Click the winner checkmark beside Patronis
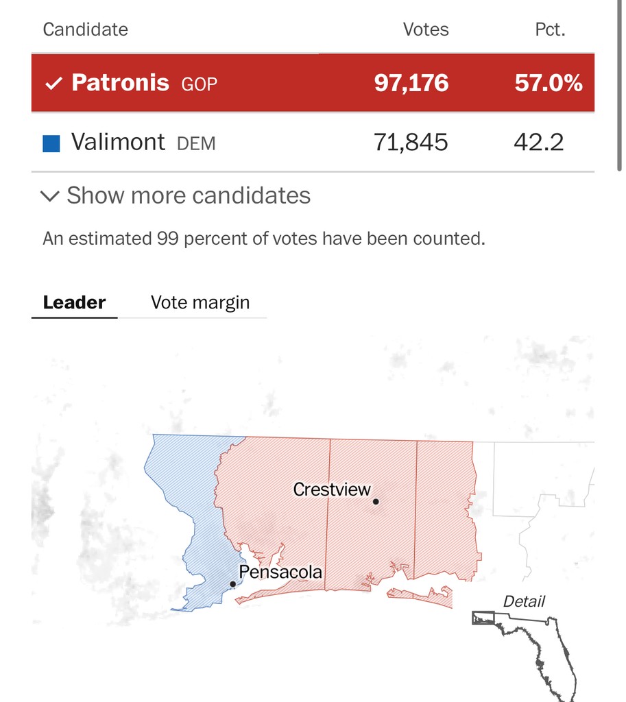The width and height of the screenshot is (626, 702). click(x=53, y=84)
